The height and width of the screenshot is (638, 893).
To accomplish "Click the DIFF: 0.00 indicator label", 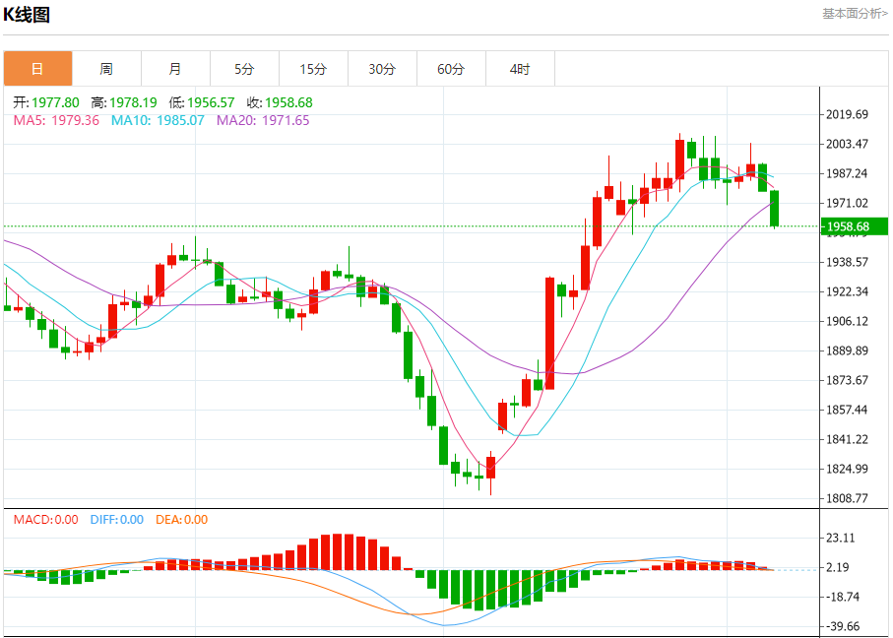I will click(117, 520).
